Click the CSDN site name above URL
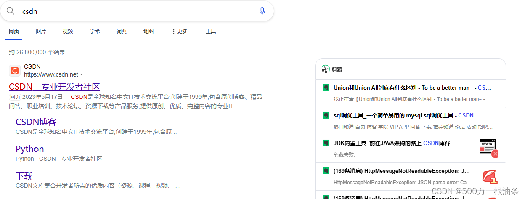525x199 pixels. [32, 66]
